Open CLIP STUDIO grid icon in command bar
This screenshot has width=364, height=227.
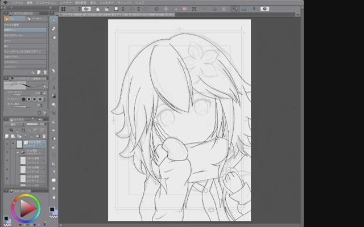[x=63, y=9]
